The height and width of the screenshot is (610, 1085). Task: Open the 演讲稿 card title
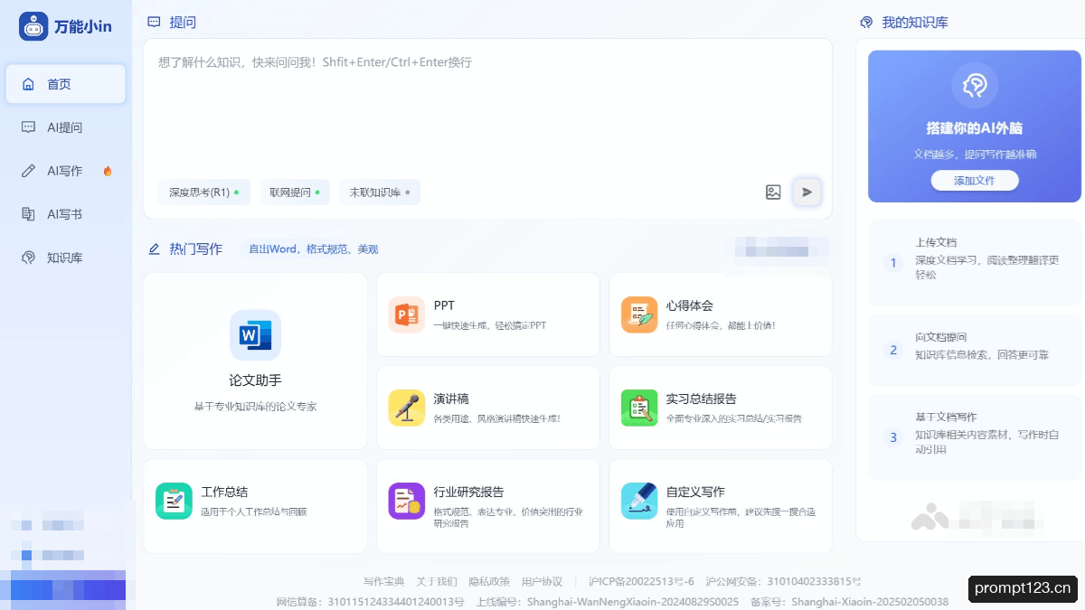pos(451,399)
